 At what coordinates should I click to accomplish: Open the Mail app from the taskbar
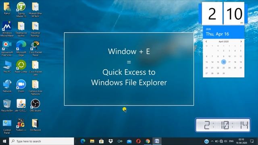click(x=129, y=141)
